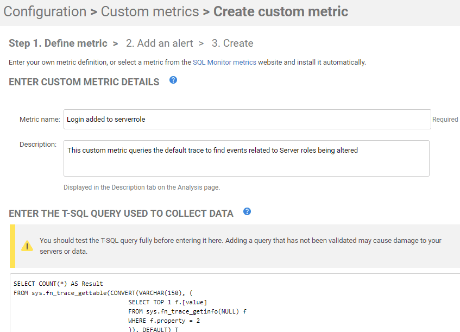This screenshot has height=332, width=460.
Task: Click the ENTER CUSTOM METRIC DETAILS heading
Action: pyautogui.click(x=84, y=82)
